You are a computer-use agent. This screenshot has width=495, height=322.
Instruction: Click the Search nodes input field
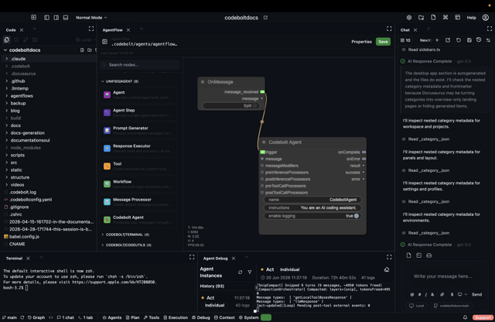[140, 65]
